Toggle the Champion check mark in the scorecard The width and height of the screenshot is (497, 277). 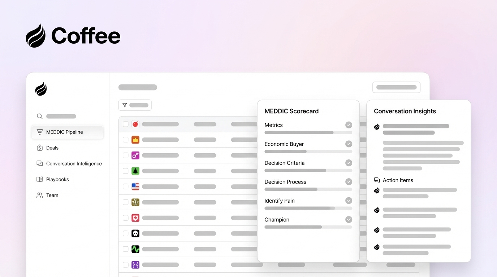349,219
